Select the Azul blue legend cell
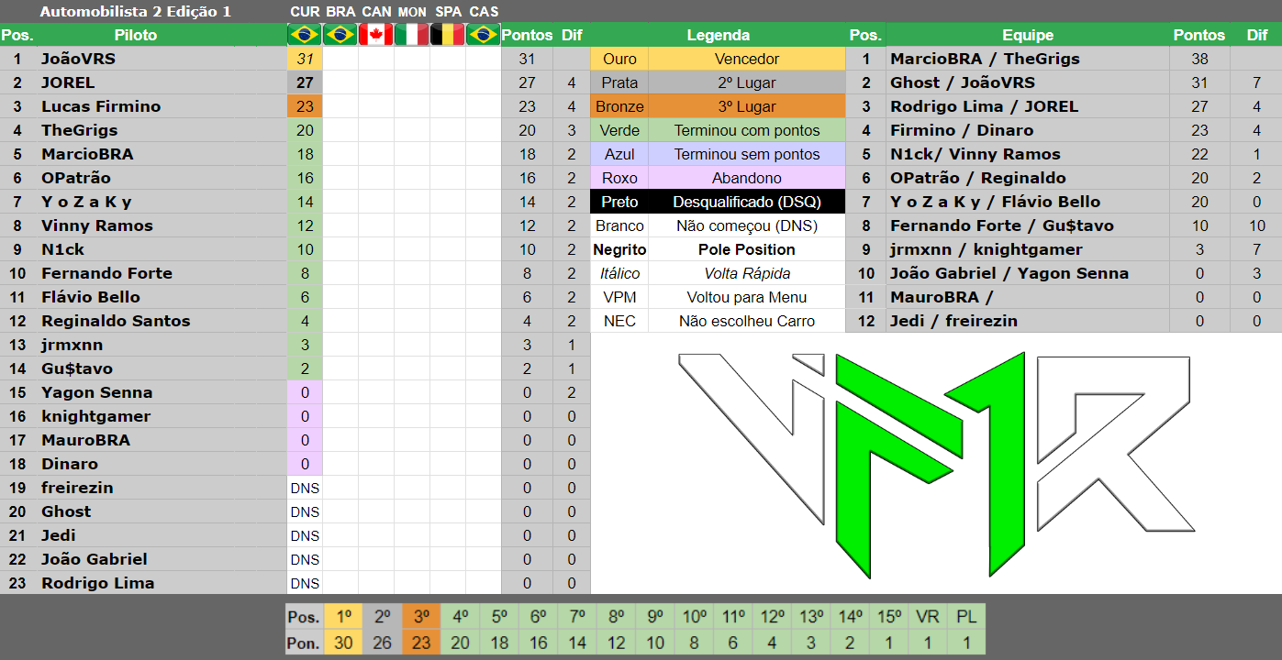This screenshot has width=1282, height=660. click(619, 154)
